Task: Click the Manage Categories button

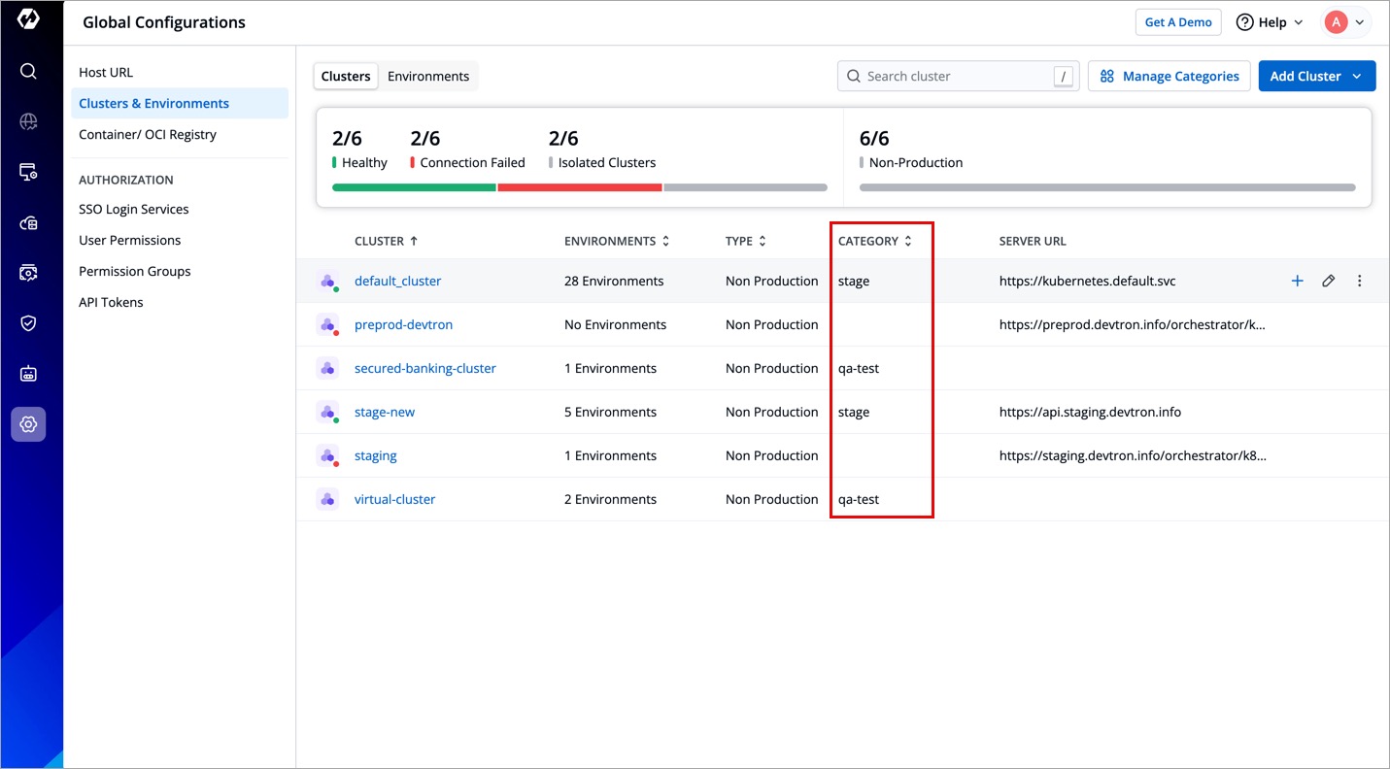Action: click(1169, 76)
